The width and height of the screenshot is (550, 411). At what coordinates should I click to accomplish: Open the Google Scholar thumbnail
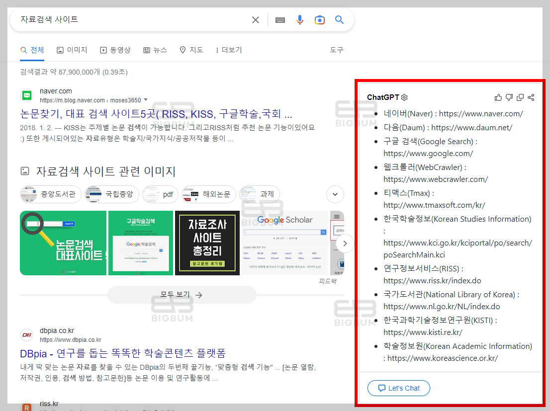[x=285, y=243]
